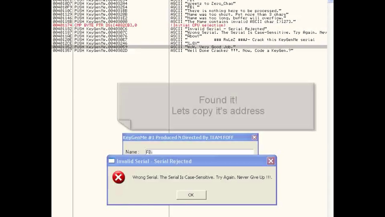Click the (Initial CPU selection) comment
The height and width of the screenshot is (217, 385).
(x=198, y=25)
